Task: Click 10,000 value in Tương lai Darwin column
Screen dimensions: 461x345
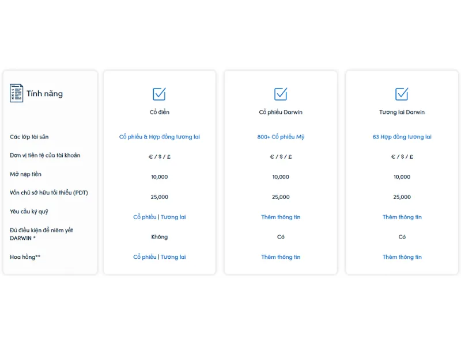Action: tap(402, 177)
